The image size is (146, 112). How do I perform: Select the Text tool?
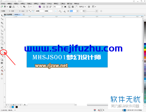tap(2, 48)
